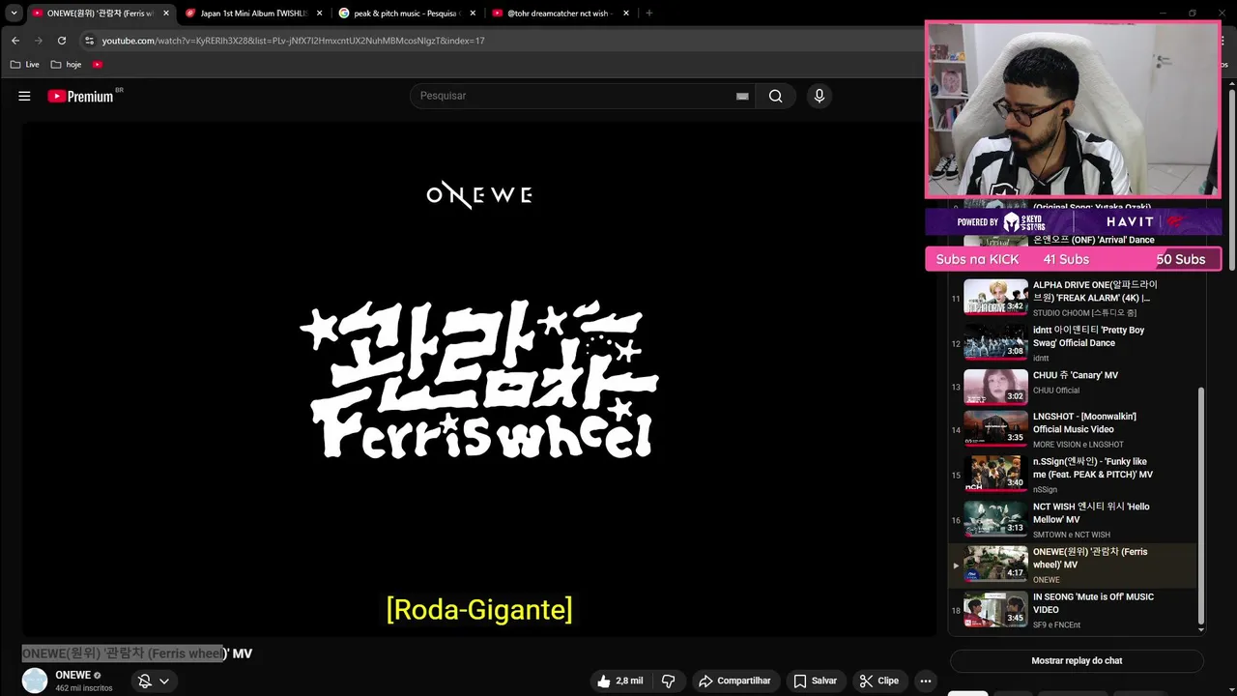Play IN SEONG 'Mute is Off' thumbnail
Viewport: 1237px width, 696px height.
pyautogui.click(x=996, y=609)
